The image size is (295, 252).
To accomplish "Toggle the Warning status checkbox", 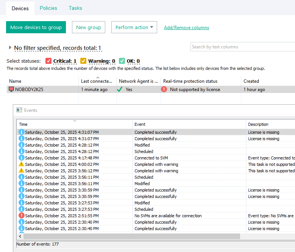I will pos(83,61).
